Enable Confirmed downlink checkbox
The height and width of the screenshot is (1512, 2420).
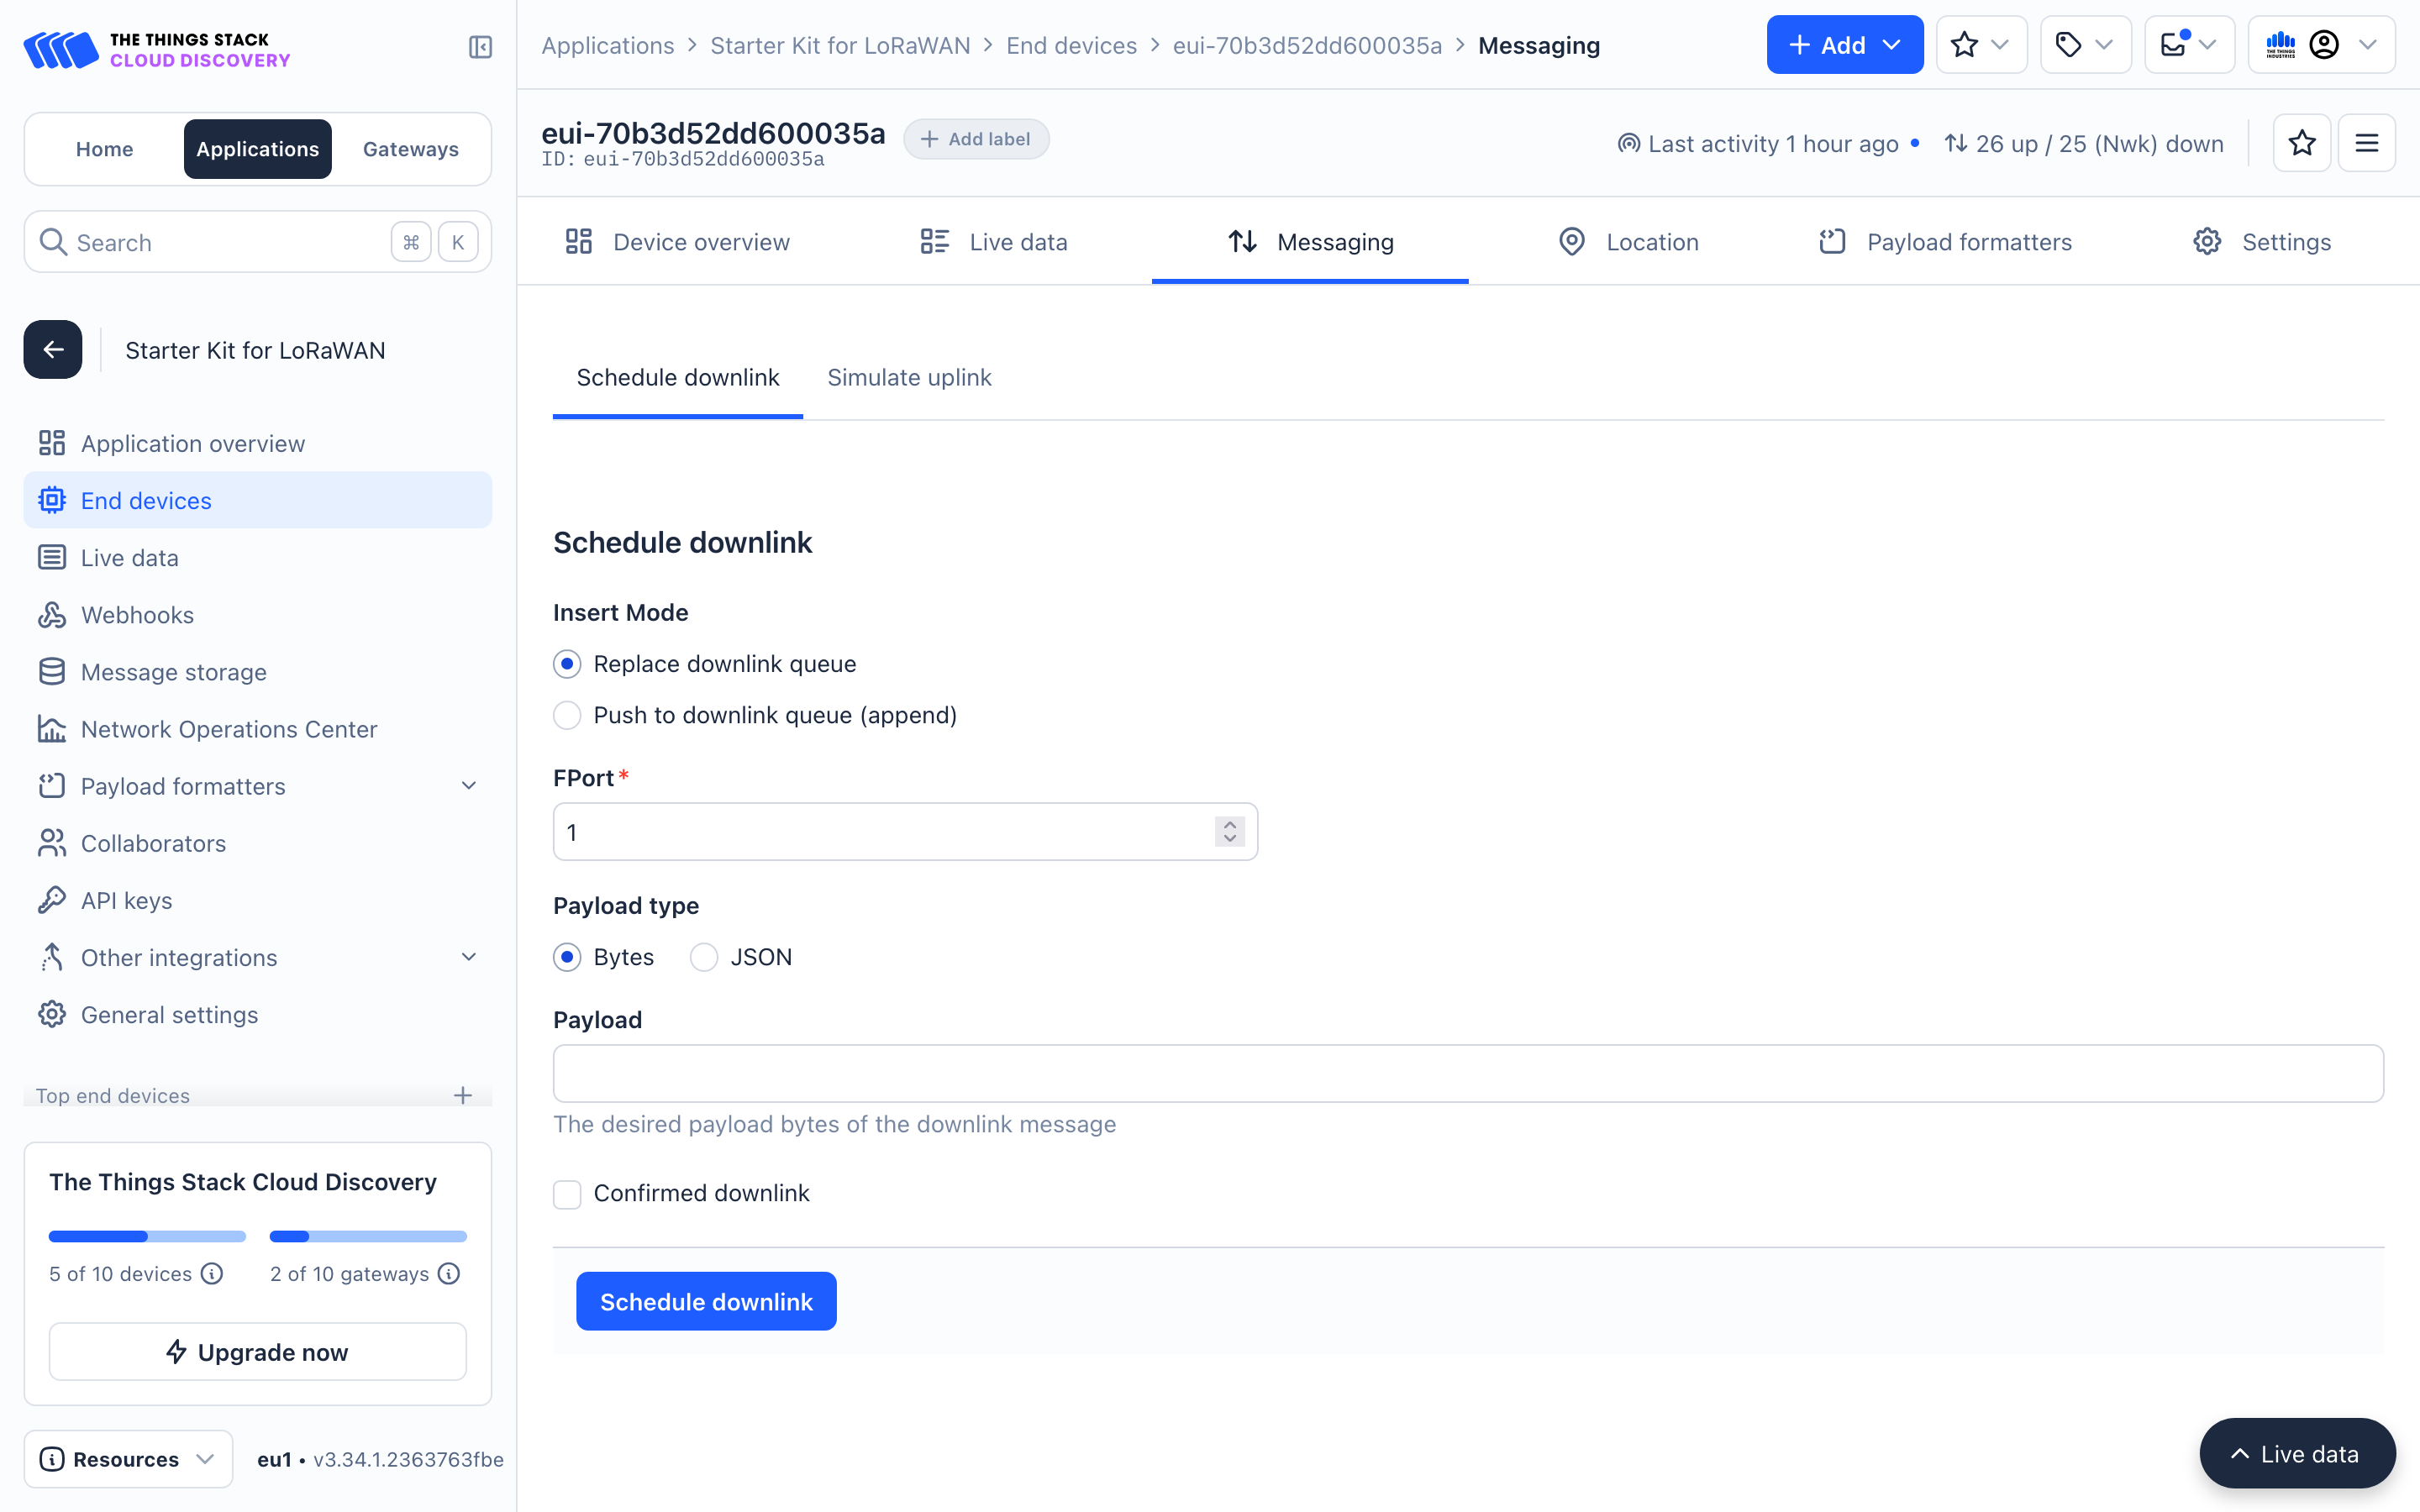[567, 1194]
